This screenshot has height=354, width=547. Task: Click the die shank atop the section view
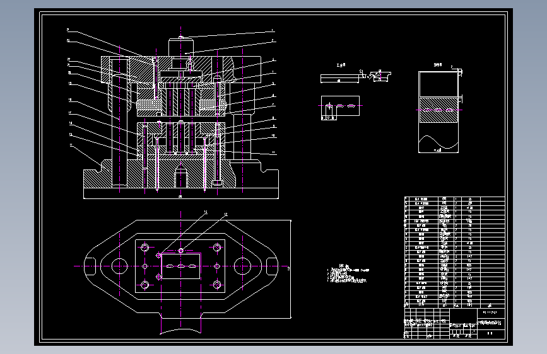click(x=180, y=47)
